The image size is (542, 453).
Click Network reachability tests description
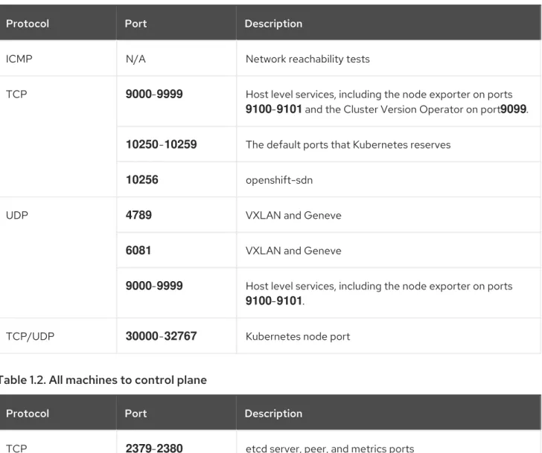pos(307,59)
